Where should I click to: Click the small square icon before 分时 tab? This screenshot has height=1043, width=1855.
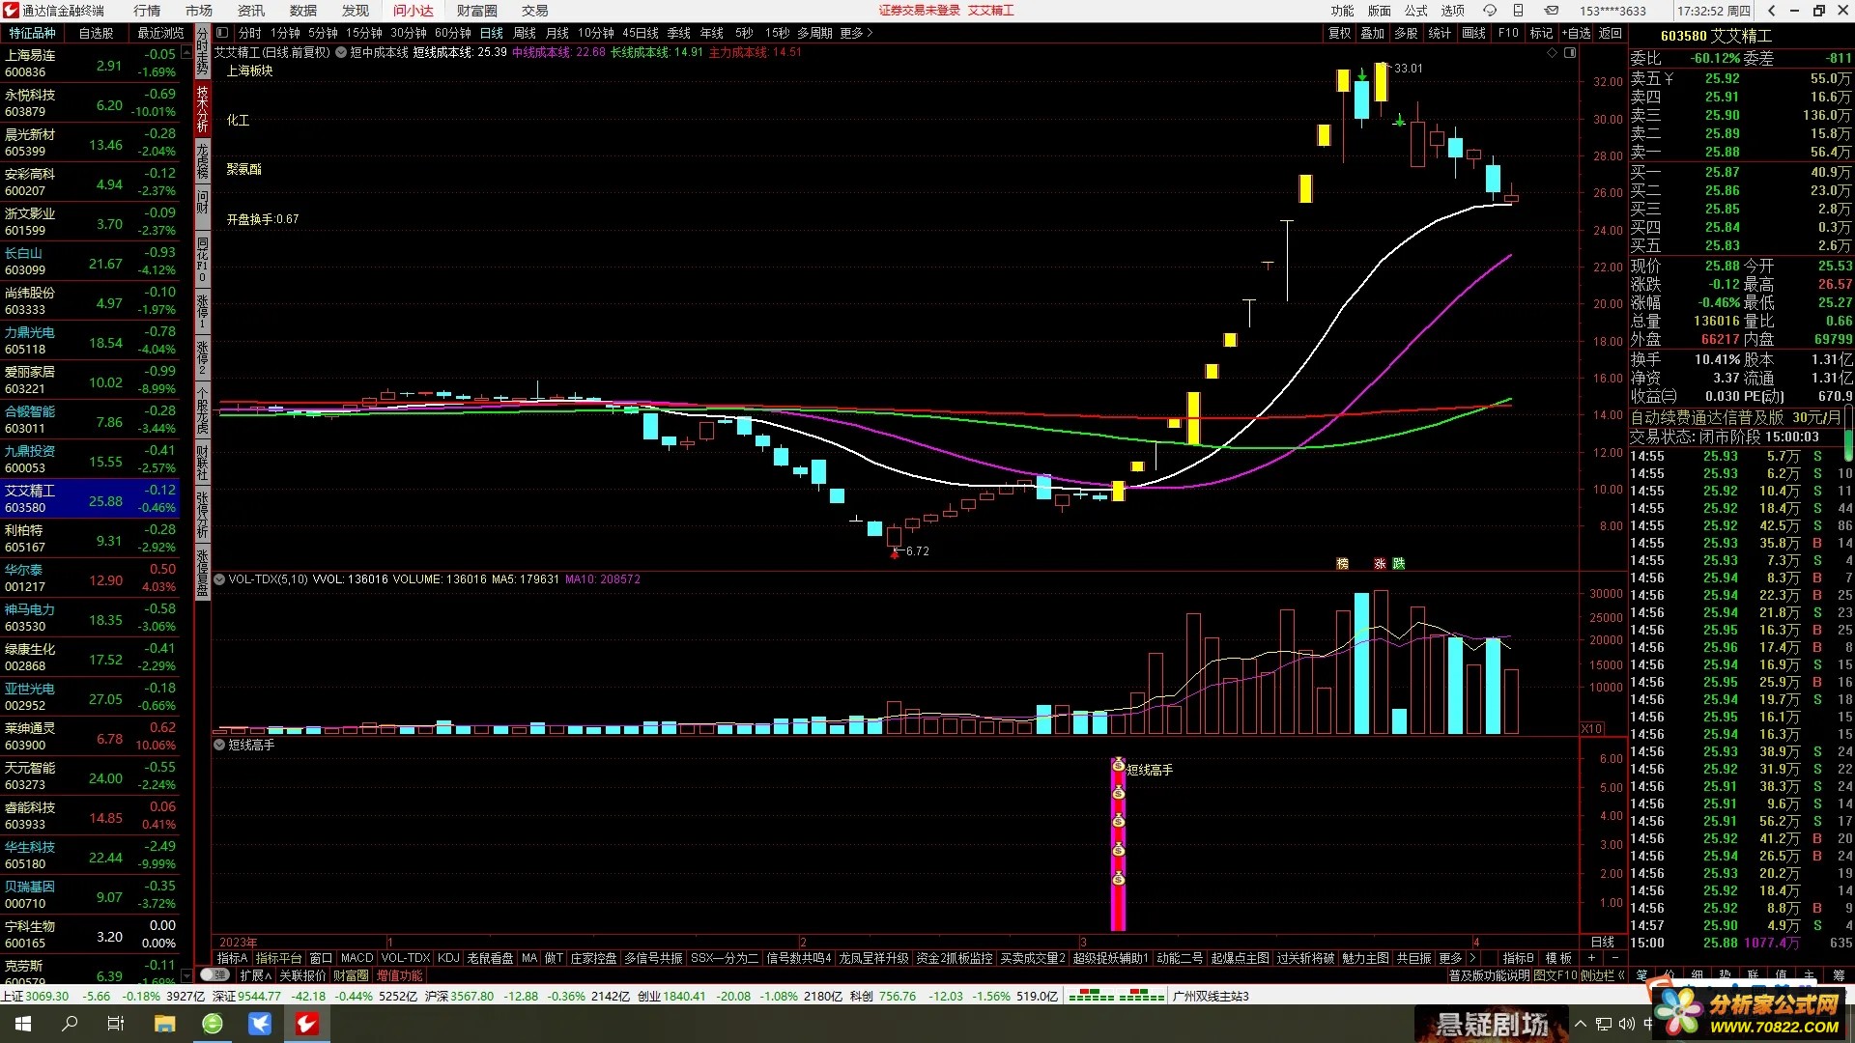coord(222,33)
